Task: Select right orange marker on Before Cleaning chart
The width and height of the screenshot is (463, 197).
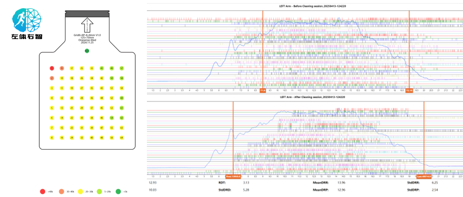Action: point(409,91)
